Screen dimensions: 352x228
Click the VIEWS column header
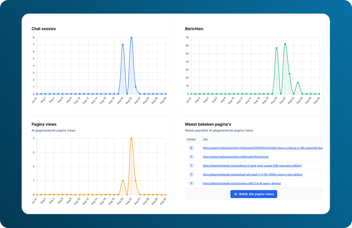191,139
